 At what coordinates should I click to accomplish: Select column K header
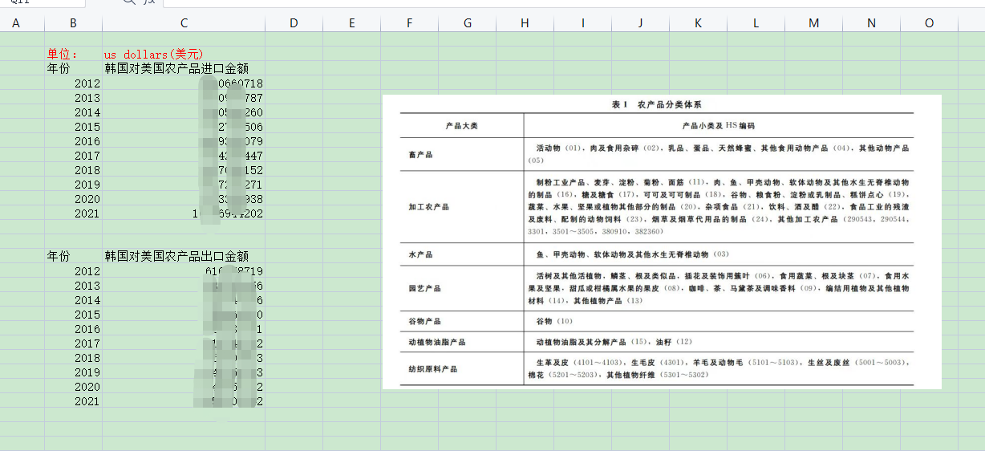click(x=698, y=23)
